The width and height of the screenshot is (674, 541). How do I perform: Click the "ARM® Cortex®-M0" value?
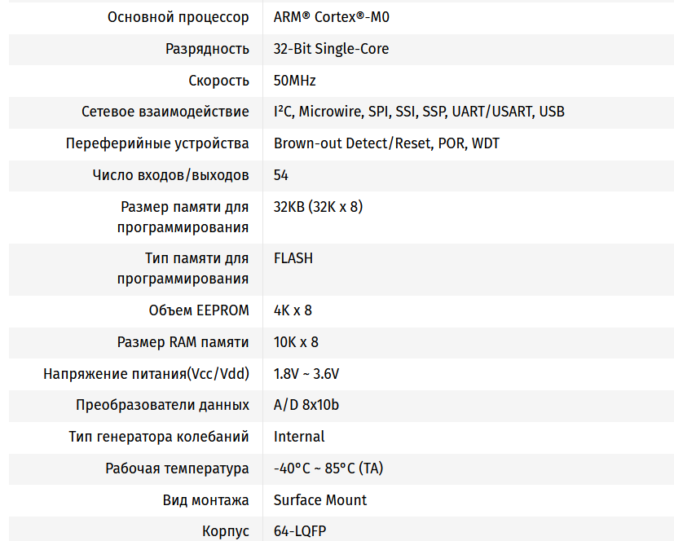coord(326,17)
